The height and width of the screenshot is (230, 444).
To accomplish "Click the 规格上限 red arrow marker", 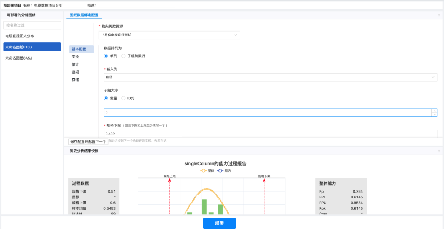I will click(x=169, y=180).
